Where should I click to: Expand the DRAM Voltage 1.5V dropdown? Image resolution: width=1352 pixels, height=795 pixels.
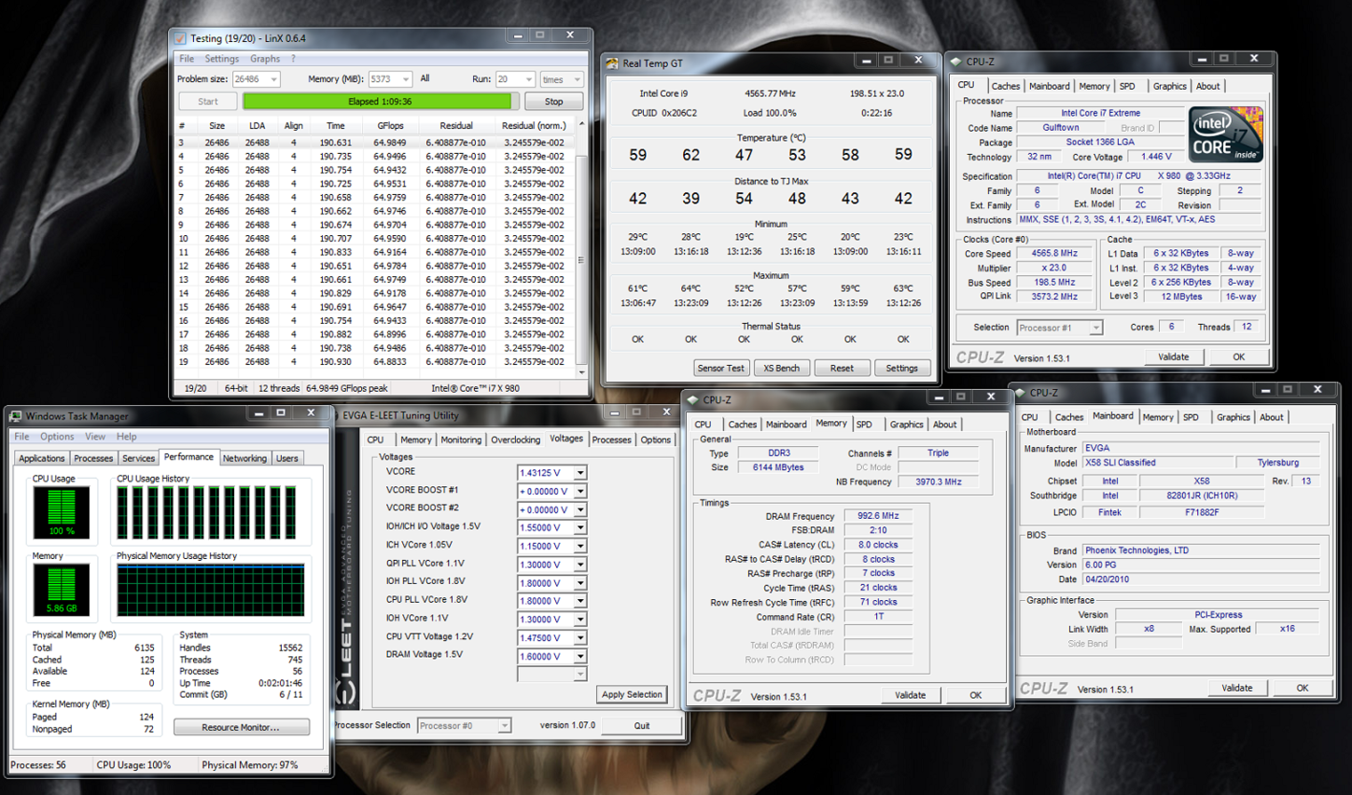pyautogui.click(x=579, y=656)
